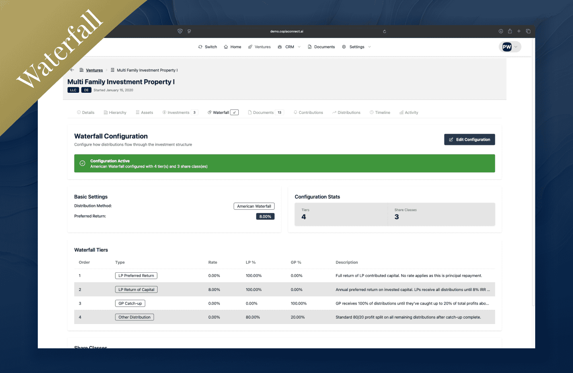Select the Home icon in the top navigation
Screen dimensions: 573x373
[226, 47]
